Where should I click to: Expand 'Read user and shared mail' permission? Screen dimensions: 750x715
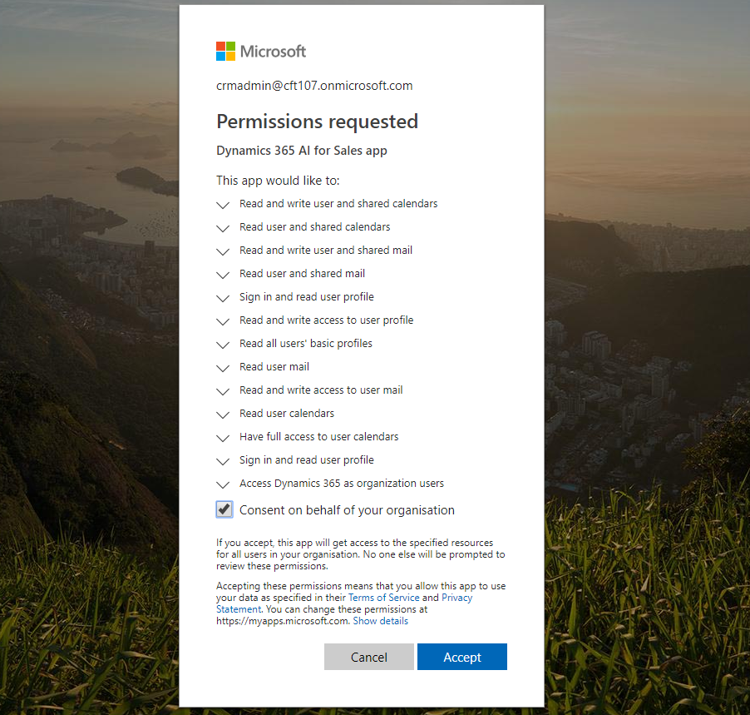point(222,275)
